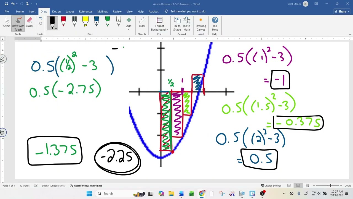The height and width of the screenshot is (199, 353).
Task: Save document from Quick Access Toolbar
Action: (x=6, y=4)
